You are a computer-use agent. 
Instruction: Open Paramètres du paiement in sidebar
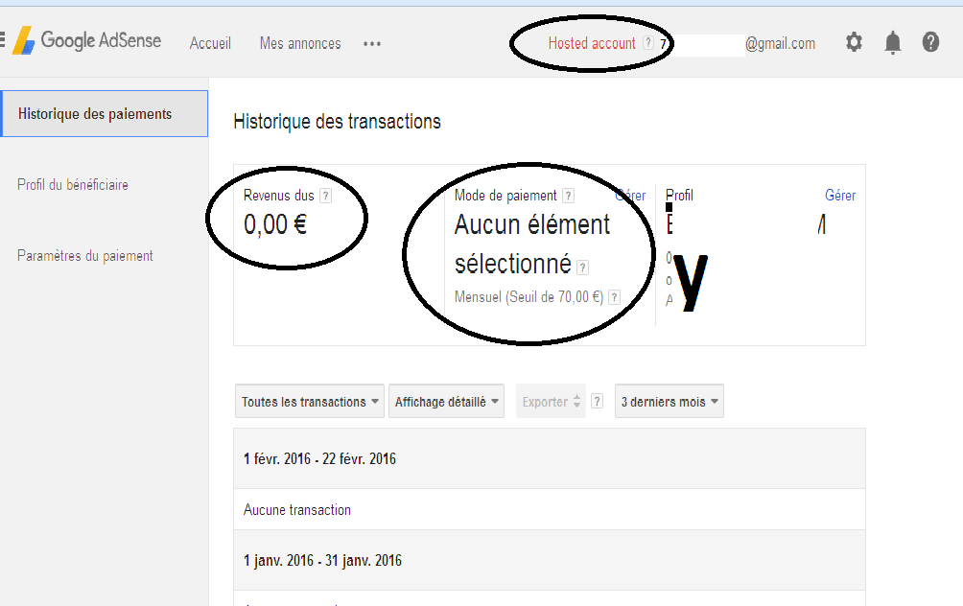[x=85, y=256]
